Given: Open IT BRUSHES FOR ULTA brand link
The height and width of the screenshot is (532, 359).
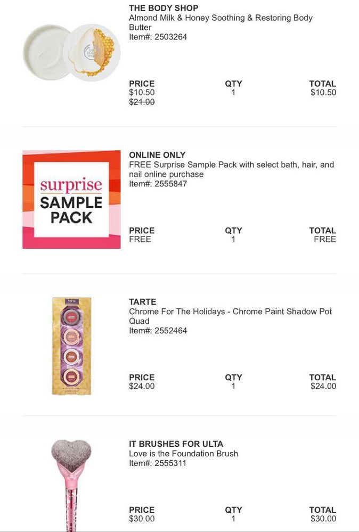Looking at the screenshot, I should [x=176, y=444].
